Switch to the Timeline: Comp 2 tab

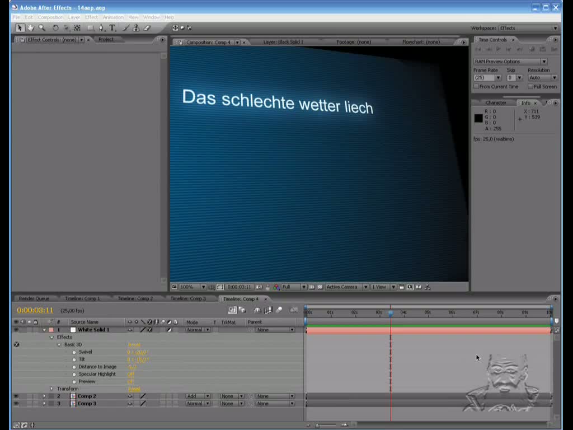click(135, 299)
